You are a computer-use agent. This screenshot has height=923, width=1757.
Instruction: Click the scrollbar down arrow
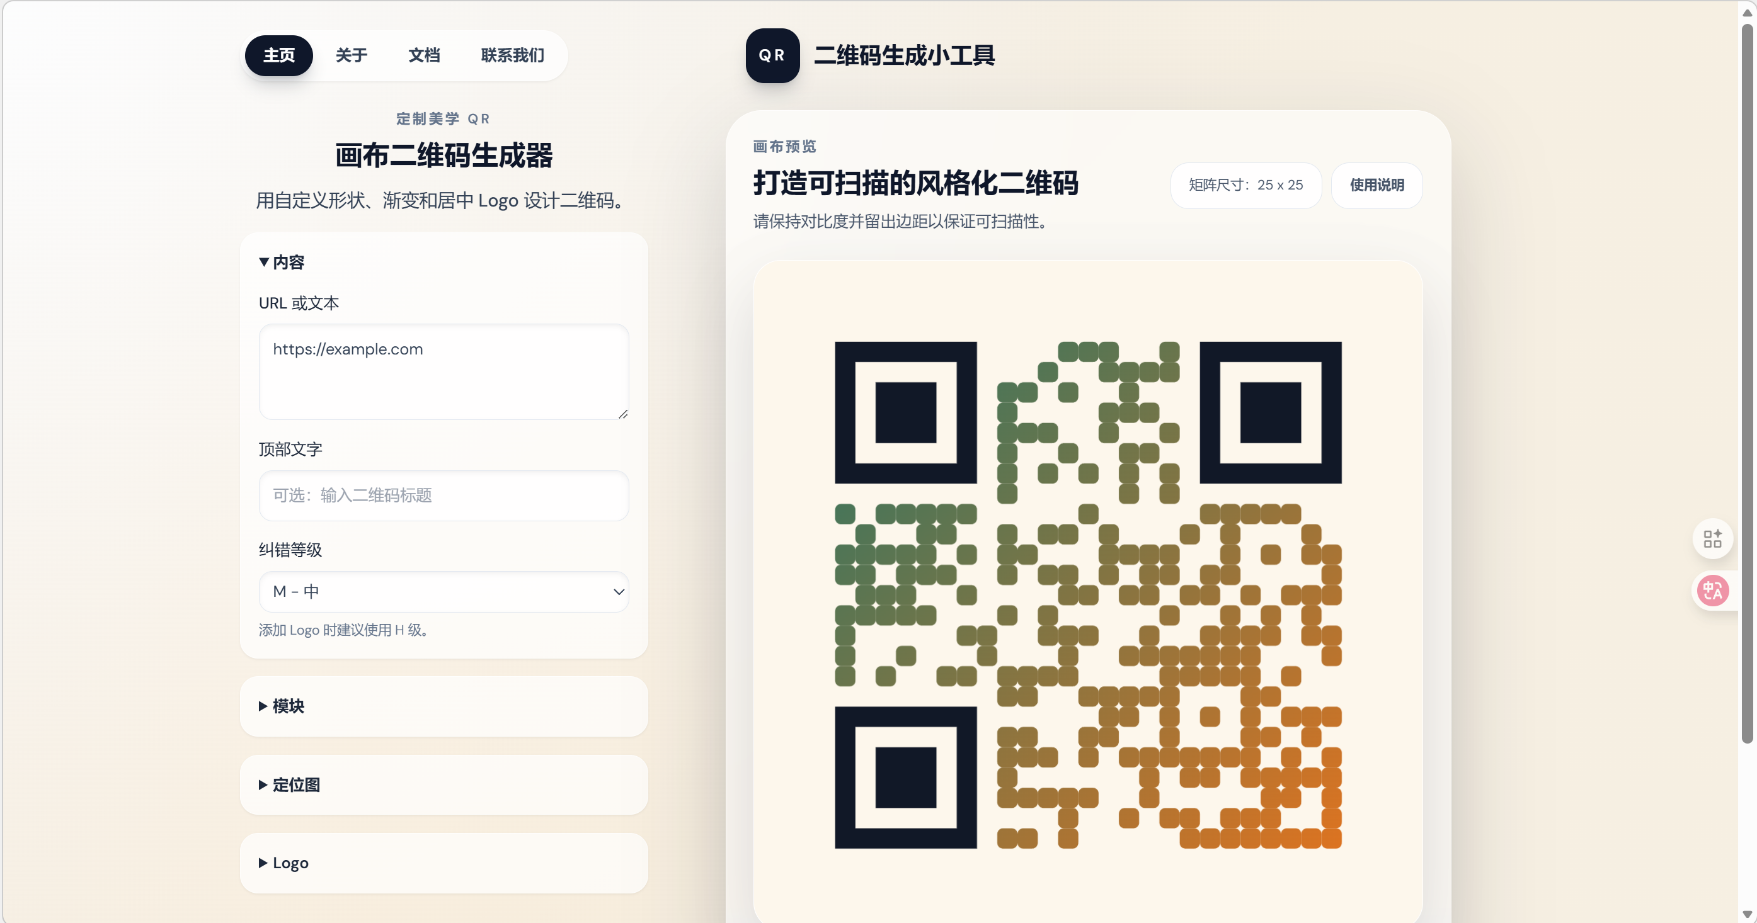1748,914
